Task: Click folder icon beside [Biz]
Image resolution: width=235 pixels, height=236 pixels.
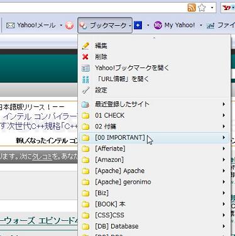Action: pos(85,193)
